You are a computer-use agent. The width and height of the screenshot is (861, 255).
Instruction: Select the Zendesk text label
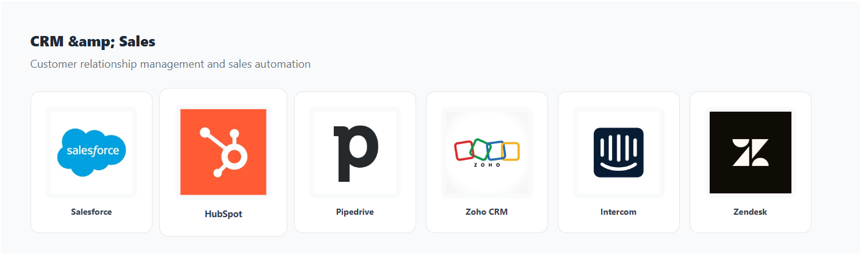[x=751, y=212]
